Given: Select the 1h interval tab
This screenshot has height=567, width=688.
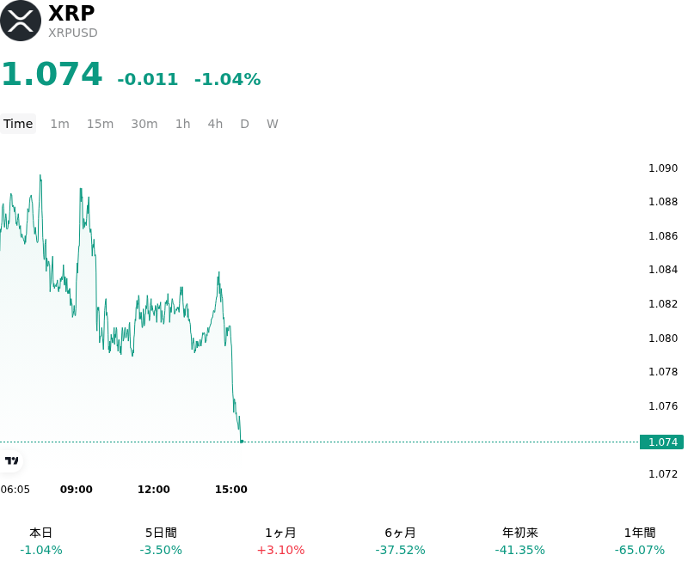Looking at the screenshot, I should point(183,124).
